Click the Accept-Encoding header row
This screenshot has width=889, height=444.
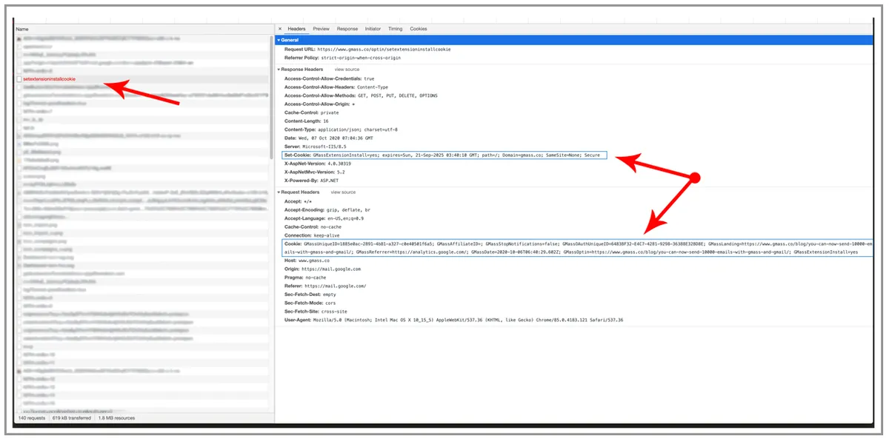point(327,210)
